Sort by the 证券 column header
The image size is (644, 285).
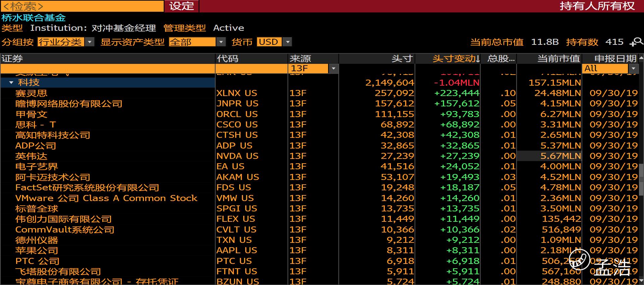pos(108,59)
